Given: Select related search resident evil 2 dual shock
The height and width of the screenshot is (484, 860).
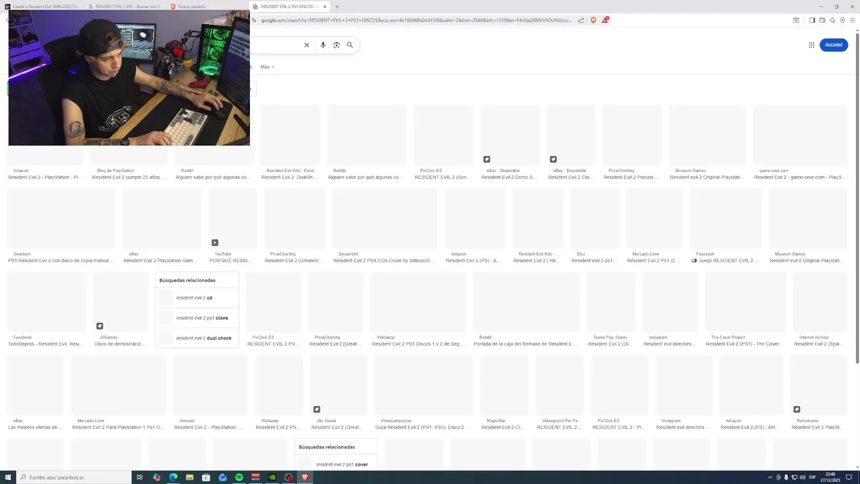Looking at the screenshot, I should (x=196, y=338).
